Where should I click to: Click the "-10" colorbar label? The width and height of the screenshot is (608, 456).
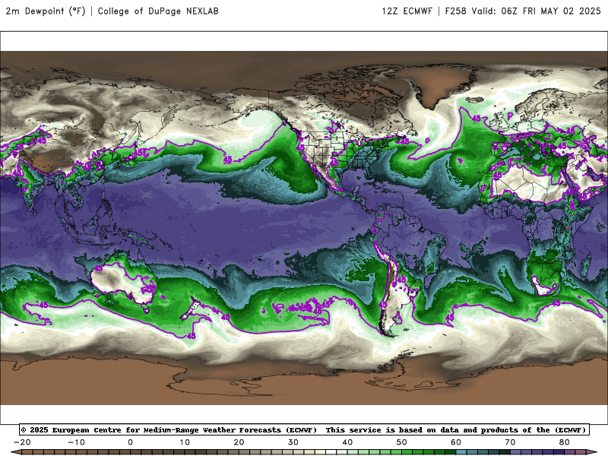pos(76,442)
